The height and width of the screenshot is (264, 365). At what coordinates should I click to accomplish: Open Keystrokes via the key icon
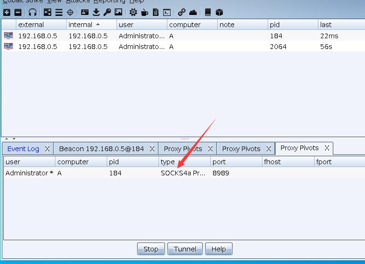point(107,12)
